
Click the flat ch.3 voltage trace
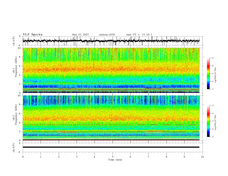(111, 147)
